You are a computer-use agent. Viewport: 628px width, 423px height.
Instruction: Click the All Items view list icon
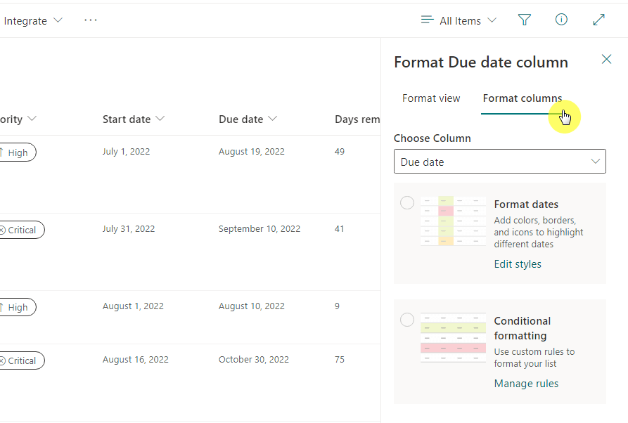(x=428, y=20)
